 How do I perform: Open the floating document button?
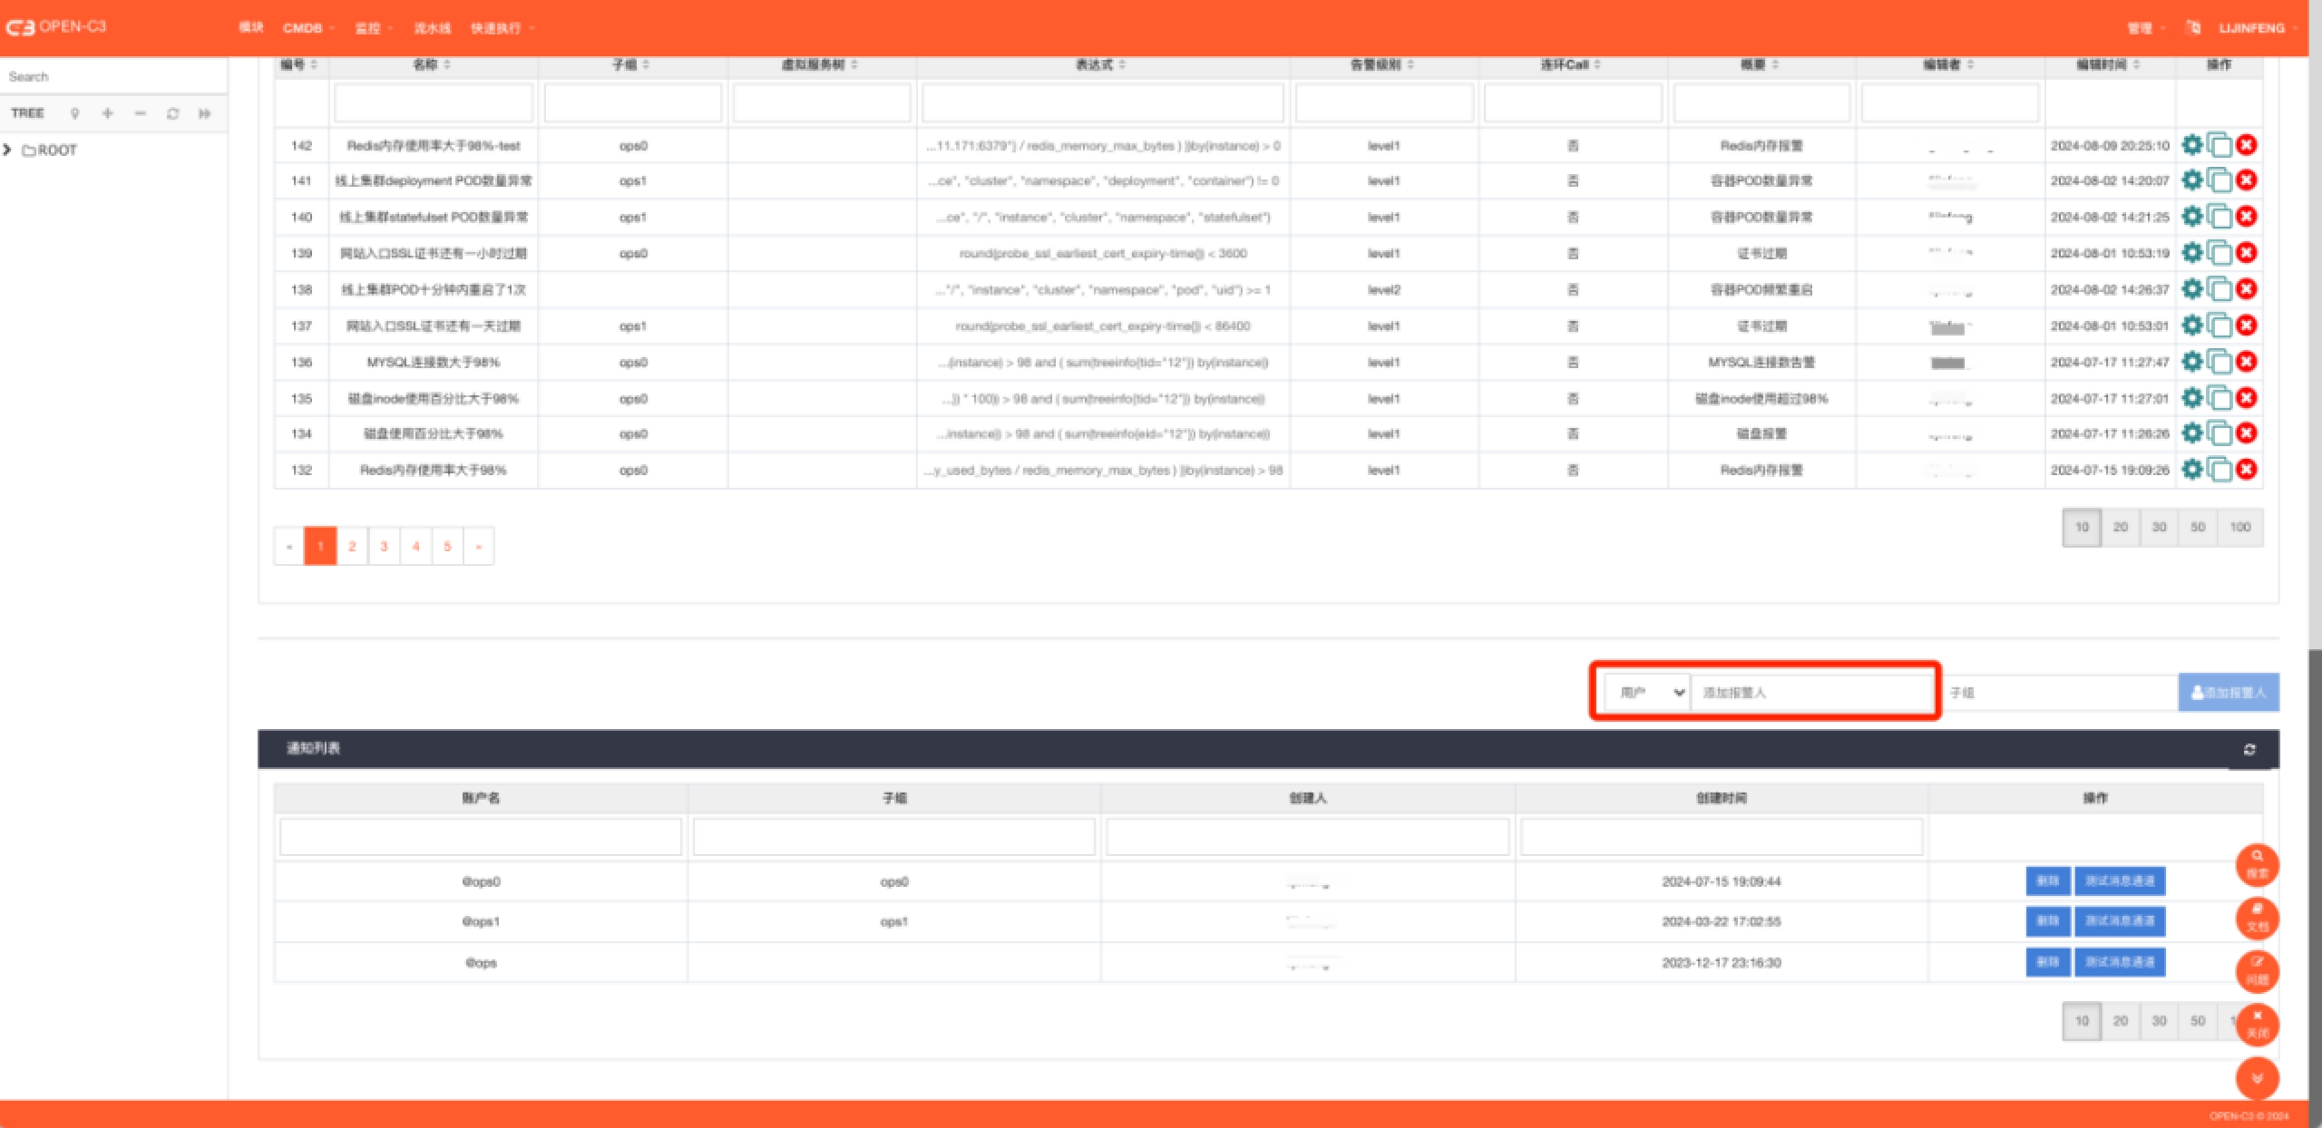coord(2257,918)
